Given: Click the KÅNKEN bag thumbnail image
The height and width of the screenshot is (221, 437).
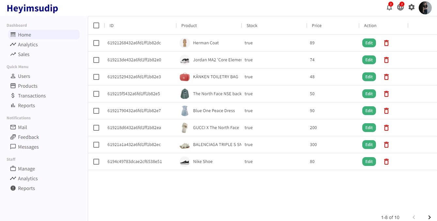Looking at the screenshot, I should point(185,77).
